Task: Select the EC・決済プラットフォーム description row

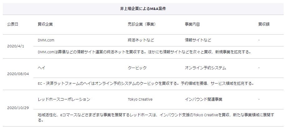Action: tap(145, 84)
